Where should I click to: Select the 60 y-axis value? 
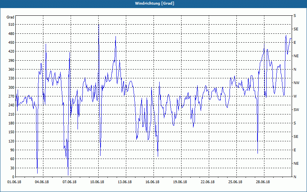click(12, 159)
